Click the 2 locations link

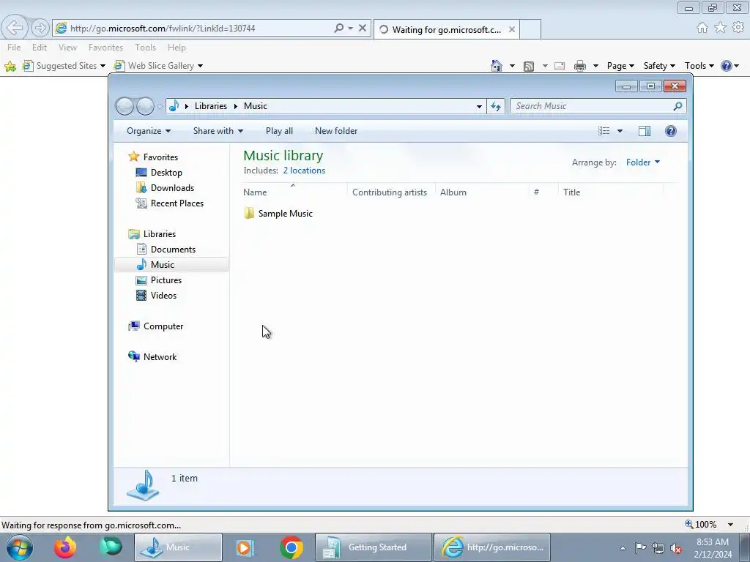(x=304, y=171)
